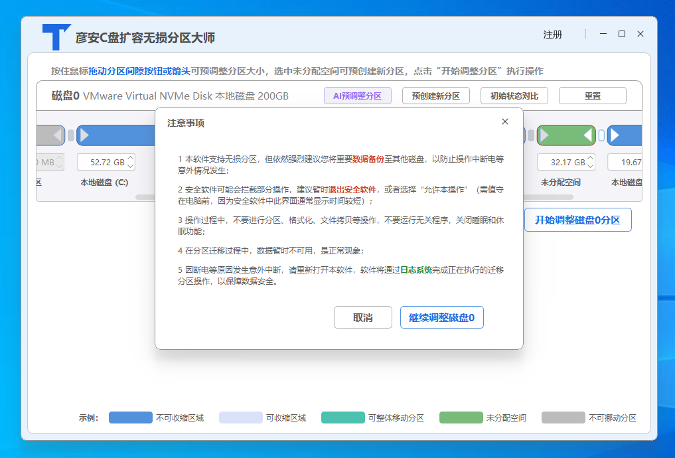The image size is (675, 458).
Task: Click right arrow on the 19.67 partition bar
Action: [615, 135]
